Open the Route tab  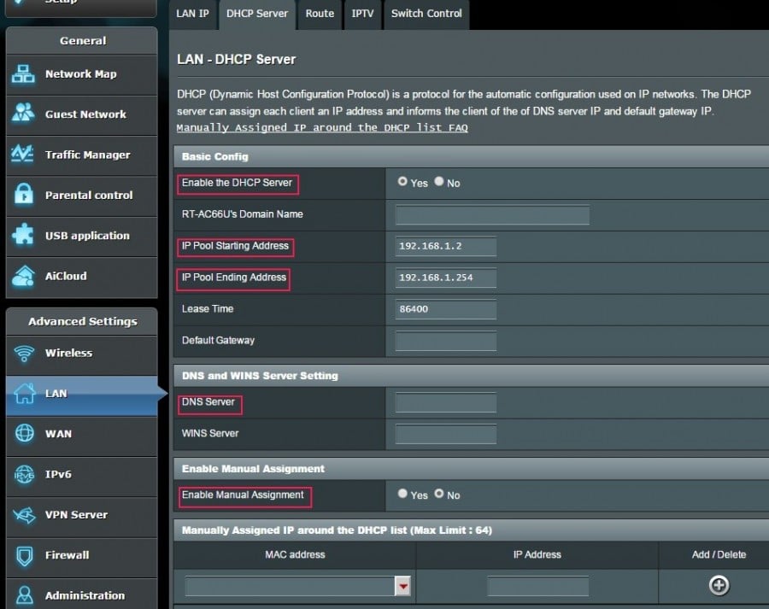(x=319, y=14)
